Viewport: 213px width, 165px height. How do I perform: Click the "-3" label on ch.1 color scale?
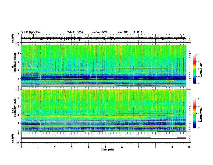[198, 54]
